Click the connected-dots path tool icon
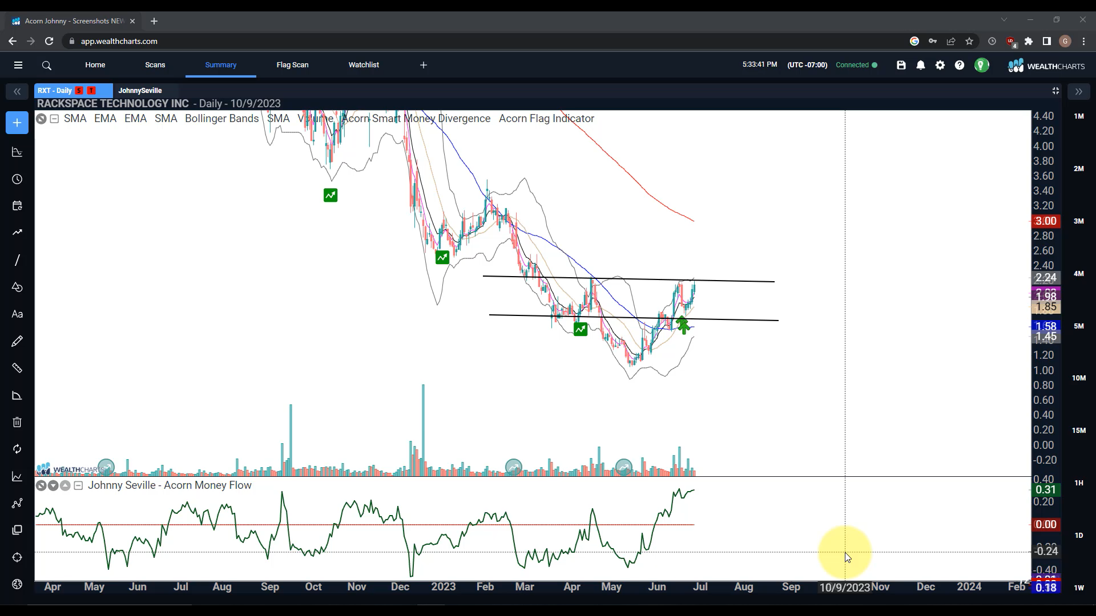Image resolution: width=1096 pixels, height=616 pixels. pyautogui.click(x=17, y=503)
